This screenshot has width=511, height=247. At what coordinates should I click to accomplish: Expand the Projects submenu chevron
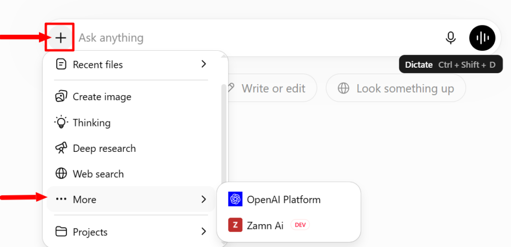pyautogui.click(x=204, y=232)
